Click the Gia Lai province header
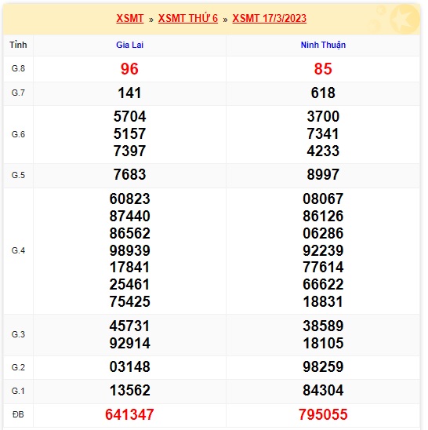Image resolution: width=428 pixels, height=430 pixels. [x=129, y=45]
